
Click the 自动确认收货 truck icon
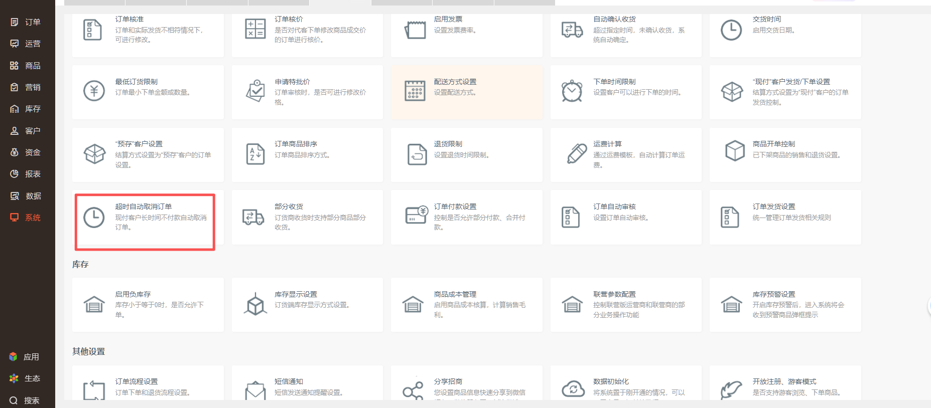click(572, 30)
